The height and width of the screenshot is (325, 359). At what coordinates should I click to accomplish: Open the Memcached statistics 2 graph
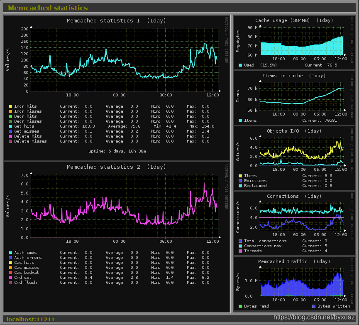[x=117, y=237]
